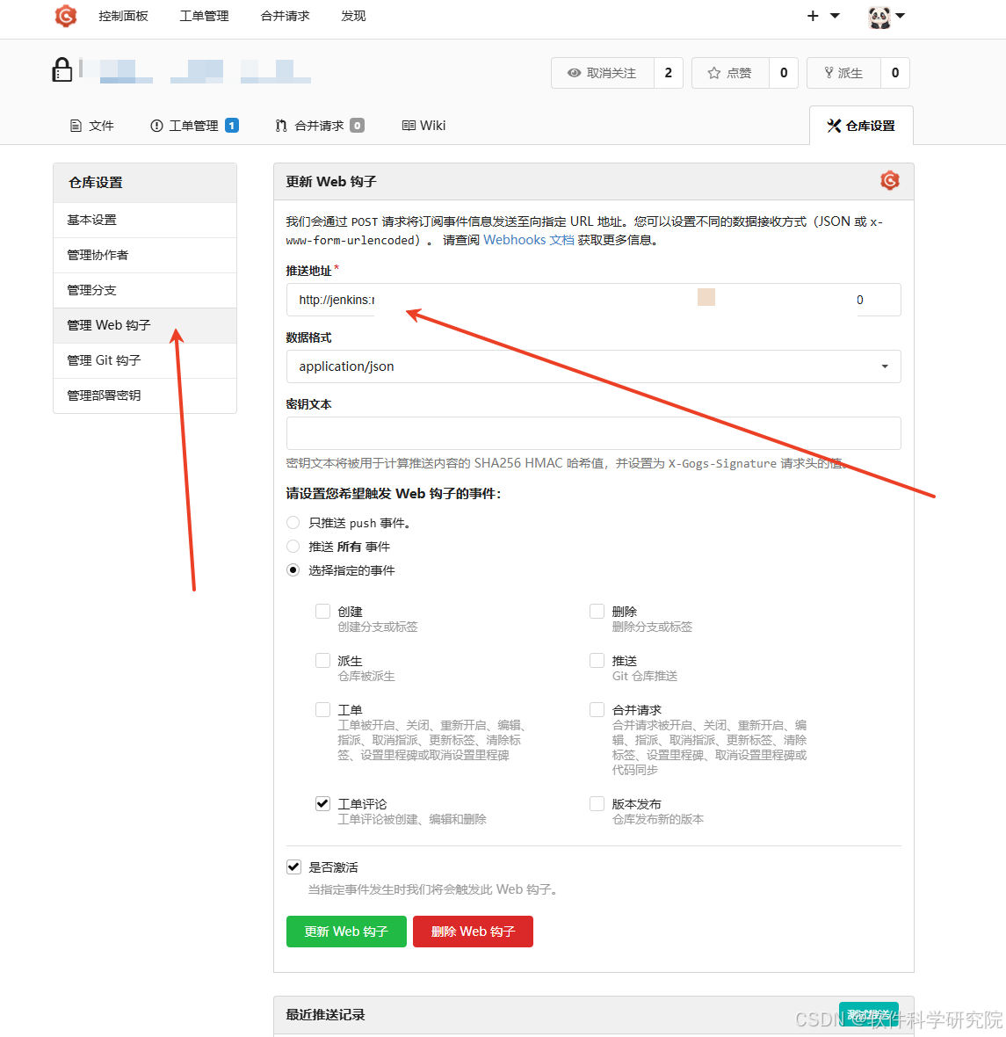Click the repository lock icon
Viewport: 1006px width, 1037px height.
(x=62, y=69)
